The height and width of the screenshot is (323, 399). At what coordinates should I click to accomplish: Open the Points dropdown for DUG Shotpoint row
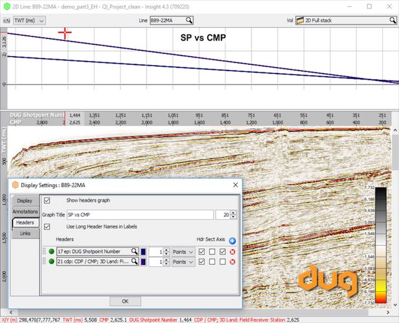[x=183, y=251]
